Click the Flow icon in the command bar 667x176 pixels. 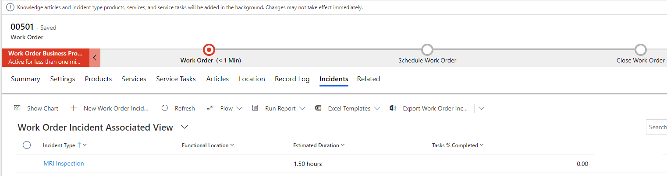click(x=210, y=108)
